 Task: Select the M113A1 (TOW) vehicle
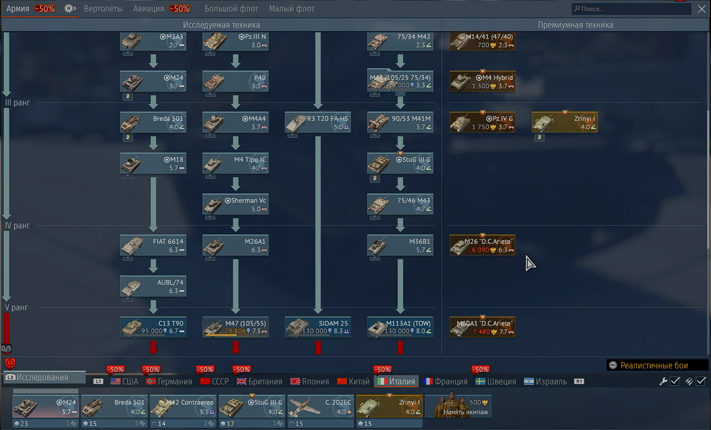click(400, 327)
